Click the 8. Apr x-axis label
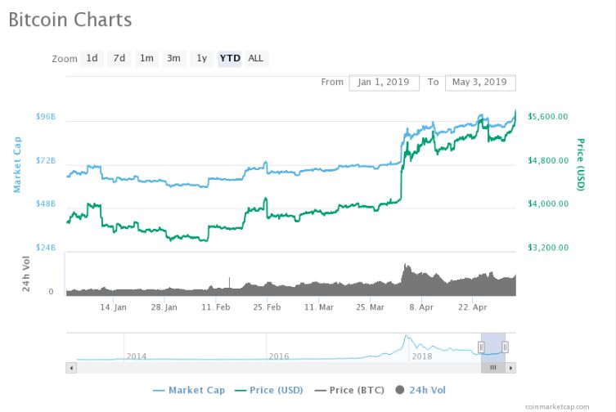Screen dimensions: 616x412 [421, 307]
